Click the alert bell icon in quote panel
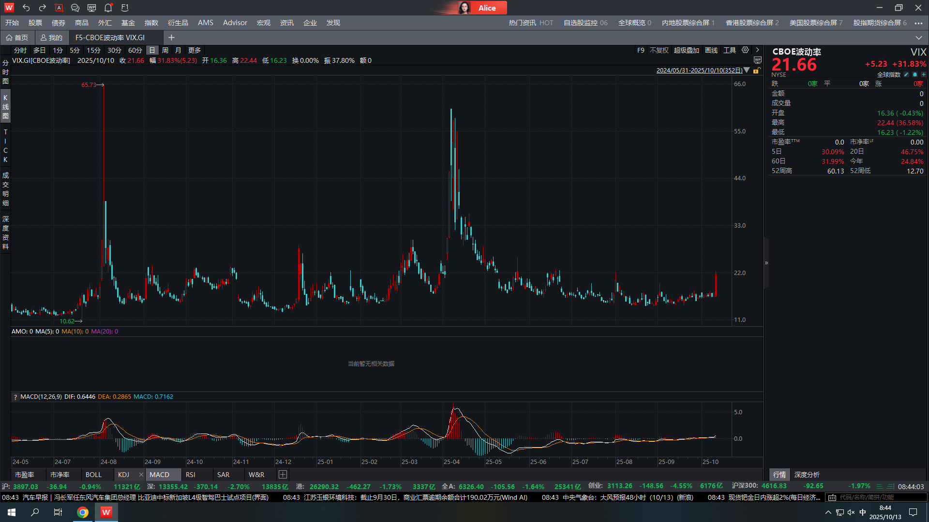929x522 pixels. tap(915, 74)
